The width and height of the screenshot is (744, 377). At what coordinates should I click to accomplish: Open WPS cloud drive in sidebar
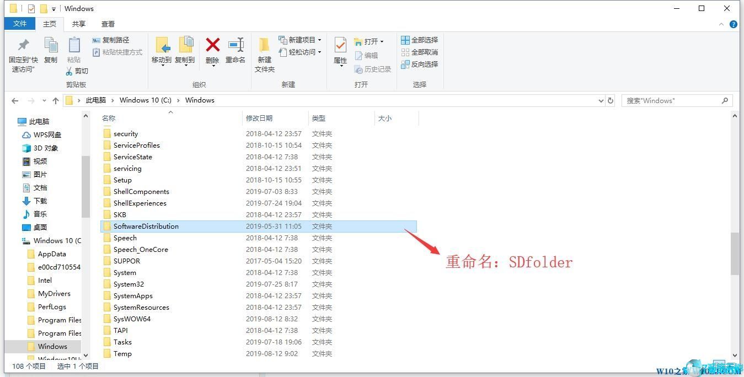pyautogui.click(x=42, y=135)
